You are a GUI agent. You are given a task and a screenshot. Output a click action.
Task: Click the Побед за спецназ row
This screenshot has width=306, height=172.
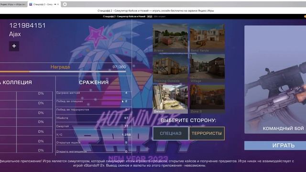(x=94, y=101)
